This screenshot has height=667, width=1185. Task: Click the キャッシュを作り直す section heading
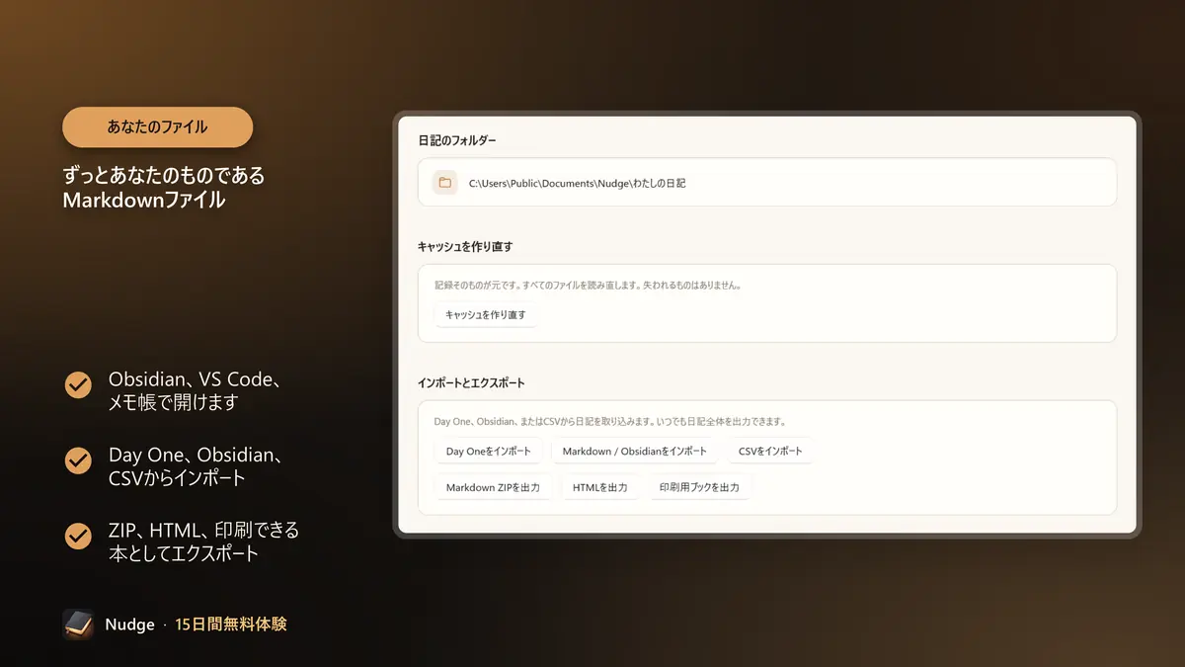point(465,247)
